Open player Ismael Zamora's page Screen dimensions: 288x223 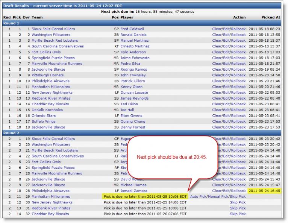click(134, 191)
